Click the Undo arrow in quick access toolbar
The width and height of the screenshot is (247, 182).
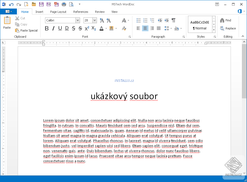(x=11, y=4)
